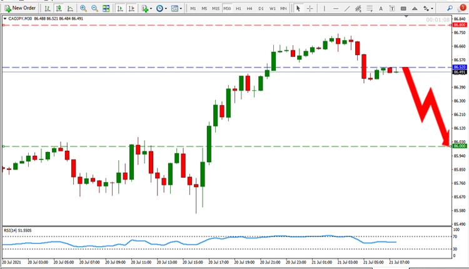This screenshot has height=269, width=469.
Task: Draw a trendline tool
Action: (x=347, y=8)
